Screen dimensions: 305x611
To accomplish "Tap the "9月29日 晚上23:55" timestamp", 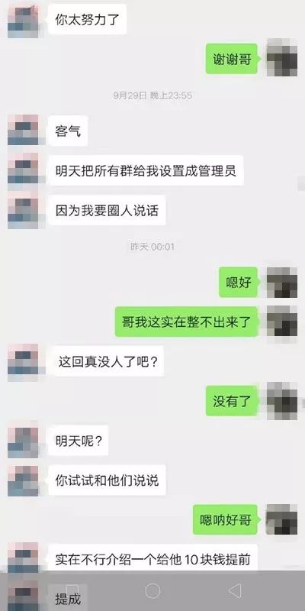I will click(x=152, y=95).
